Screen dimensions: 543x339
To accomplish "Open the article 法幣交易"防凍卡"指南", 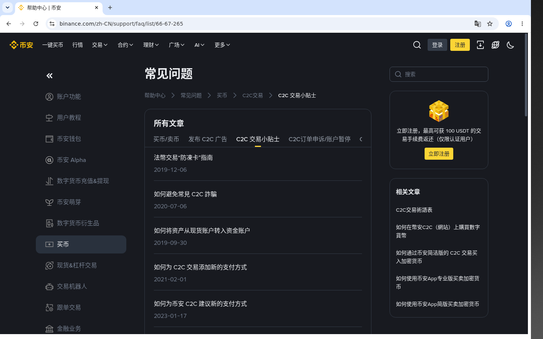I will [183, 157].
